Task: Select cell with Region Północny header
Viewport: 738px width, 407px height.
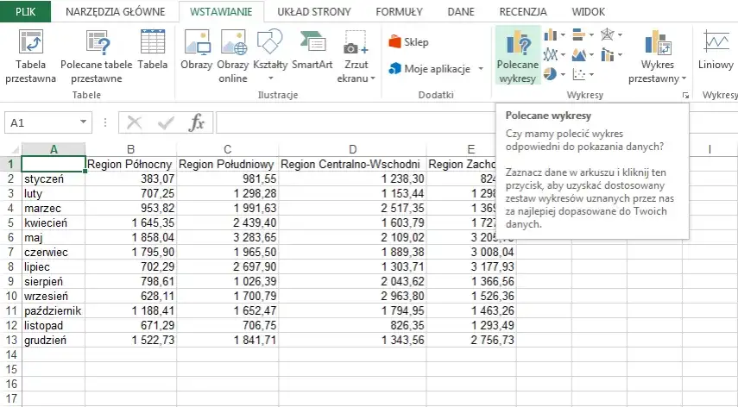Action: 131,164
